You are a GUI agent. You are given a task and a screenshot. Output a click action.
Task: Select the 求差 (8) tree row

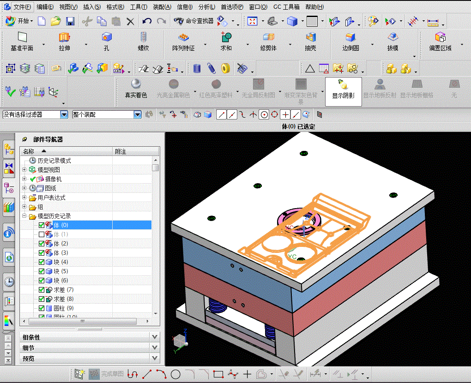(86, 299)
